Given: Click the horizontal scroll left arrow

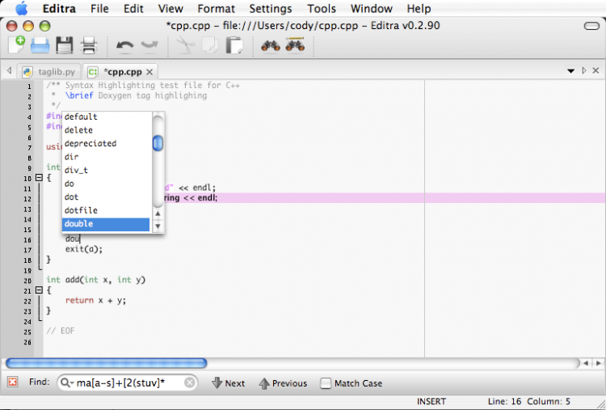Looking at the screenshot, I should pos(587,363).
